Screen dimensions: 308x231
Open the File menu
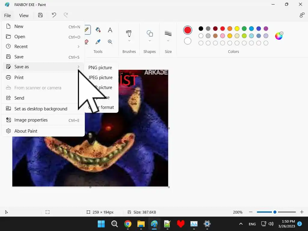click(x=8, y=16)
